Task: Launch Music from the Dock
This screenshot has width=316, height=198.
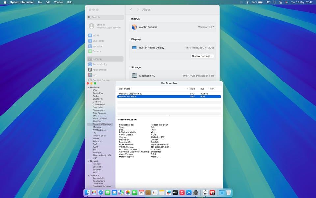Action: pos(182,192)
